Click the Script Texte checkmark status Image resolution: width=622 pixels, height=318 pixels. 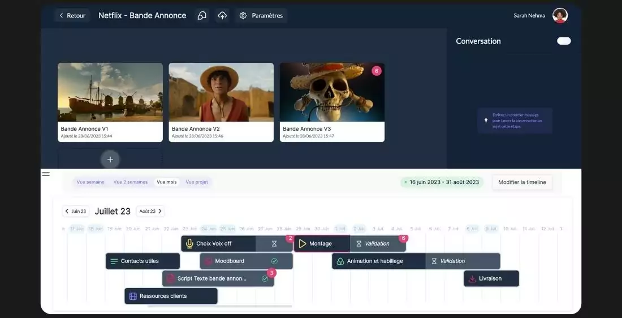(265, 278)
